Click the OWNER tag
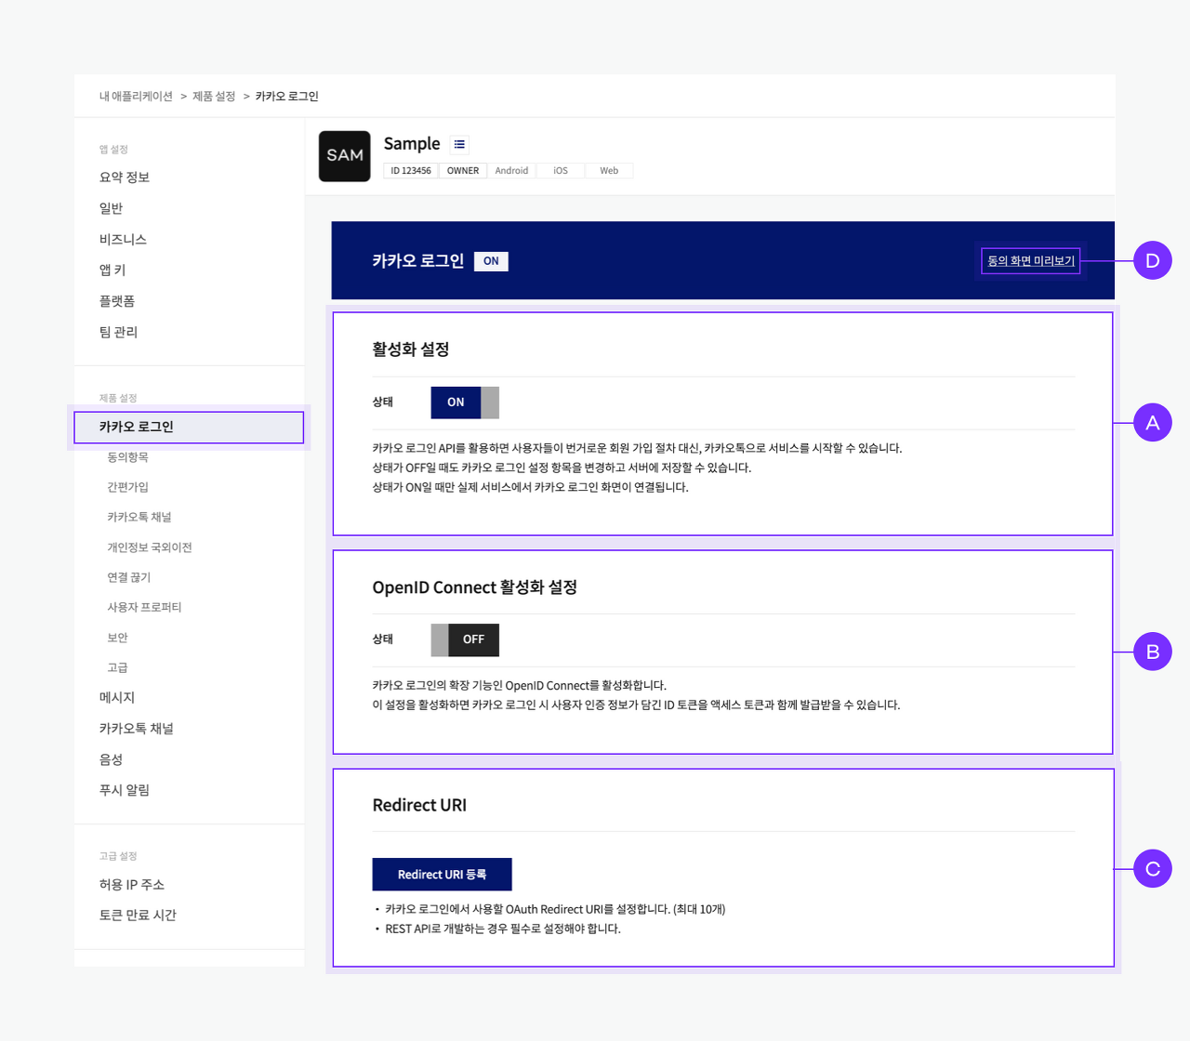The width and height of the screenshot is (1190, 1041). coord(463,171)
